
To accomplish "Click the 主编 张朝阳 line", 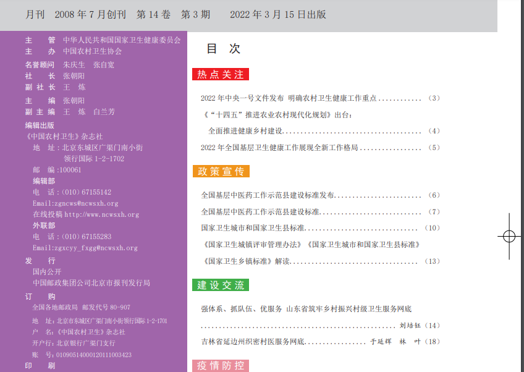I will tap(55, 101).
